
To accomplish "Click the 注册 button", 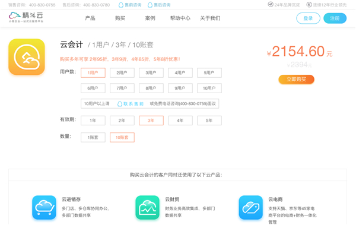I will (x=335, y=18).
